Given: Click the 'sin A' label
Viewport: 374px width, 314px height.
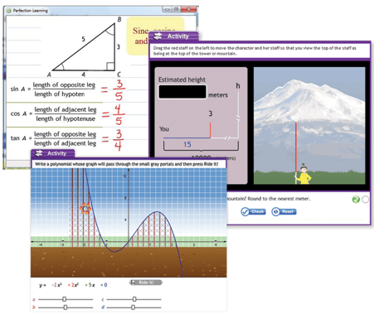Looking at the screenshot, I should tap(18, 89).
